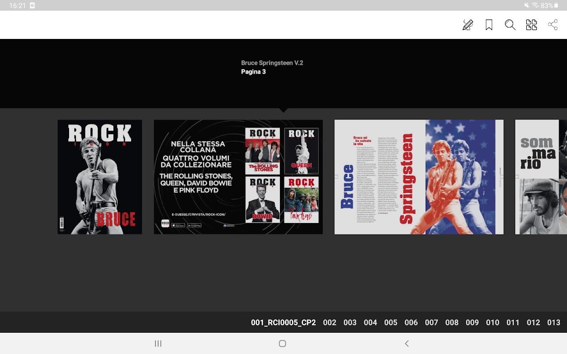Viewport: 567px width, 354px height.
Task: Tap Android home button
Action: click(x=283, y=343)
